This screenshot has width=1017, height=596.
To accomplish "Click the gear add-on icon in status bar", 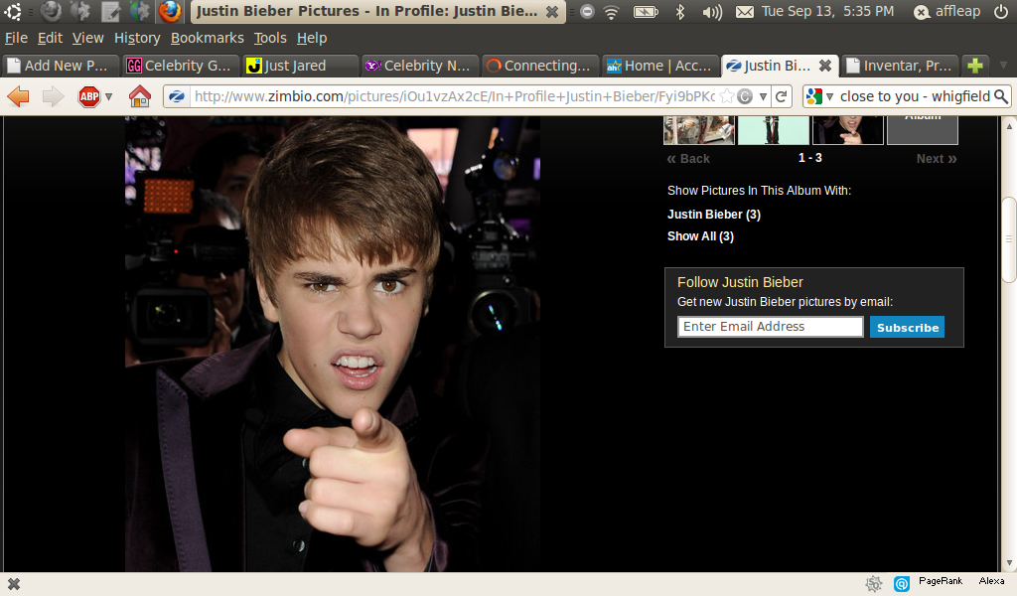I will [x=874, y=584].
